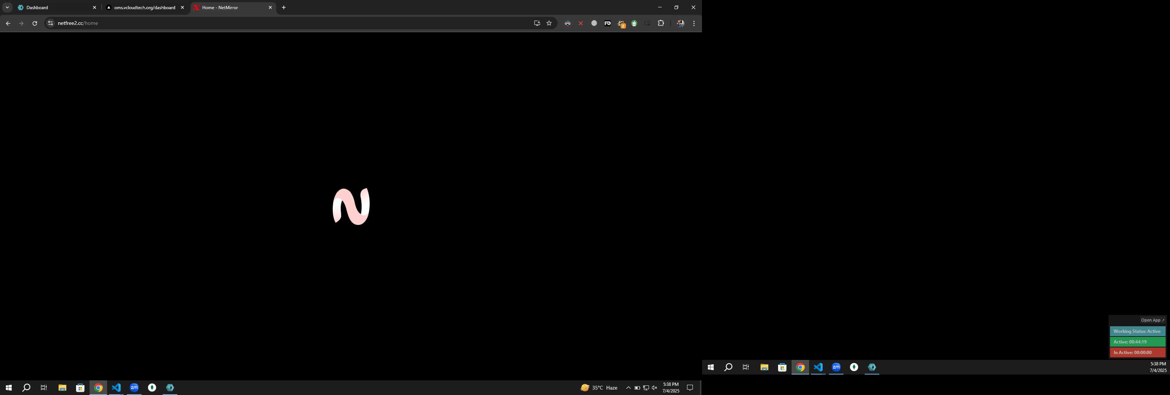Open the Extensions puzzle menu
Image resolution: width=1170 pixels, height=395 pixels.
click(661, 23)
